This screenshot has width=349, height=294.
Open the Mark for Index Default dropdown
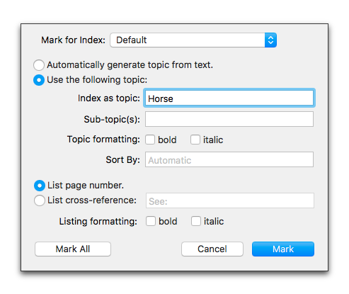coord(193,40)
